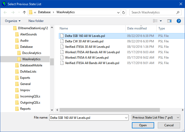The width and height of the screenshot is (185, 132).
Task: Click the Back navigation arrow
Action: click(5, 12)
